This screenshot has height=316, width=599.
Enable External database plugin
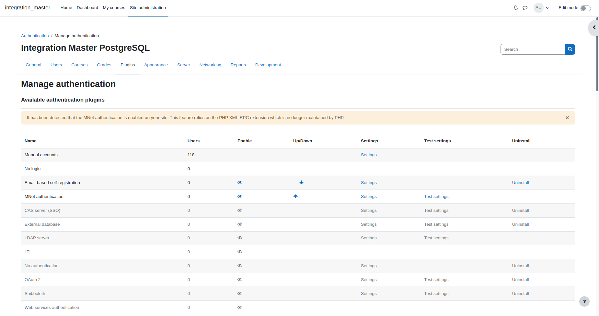coord(240,224)
